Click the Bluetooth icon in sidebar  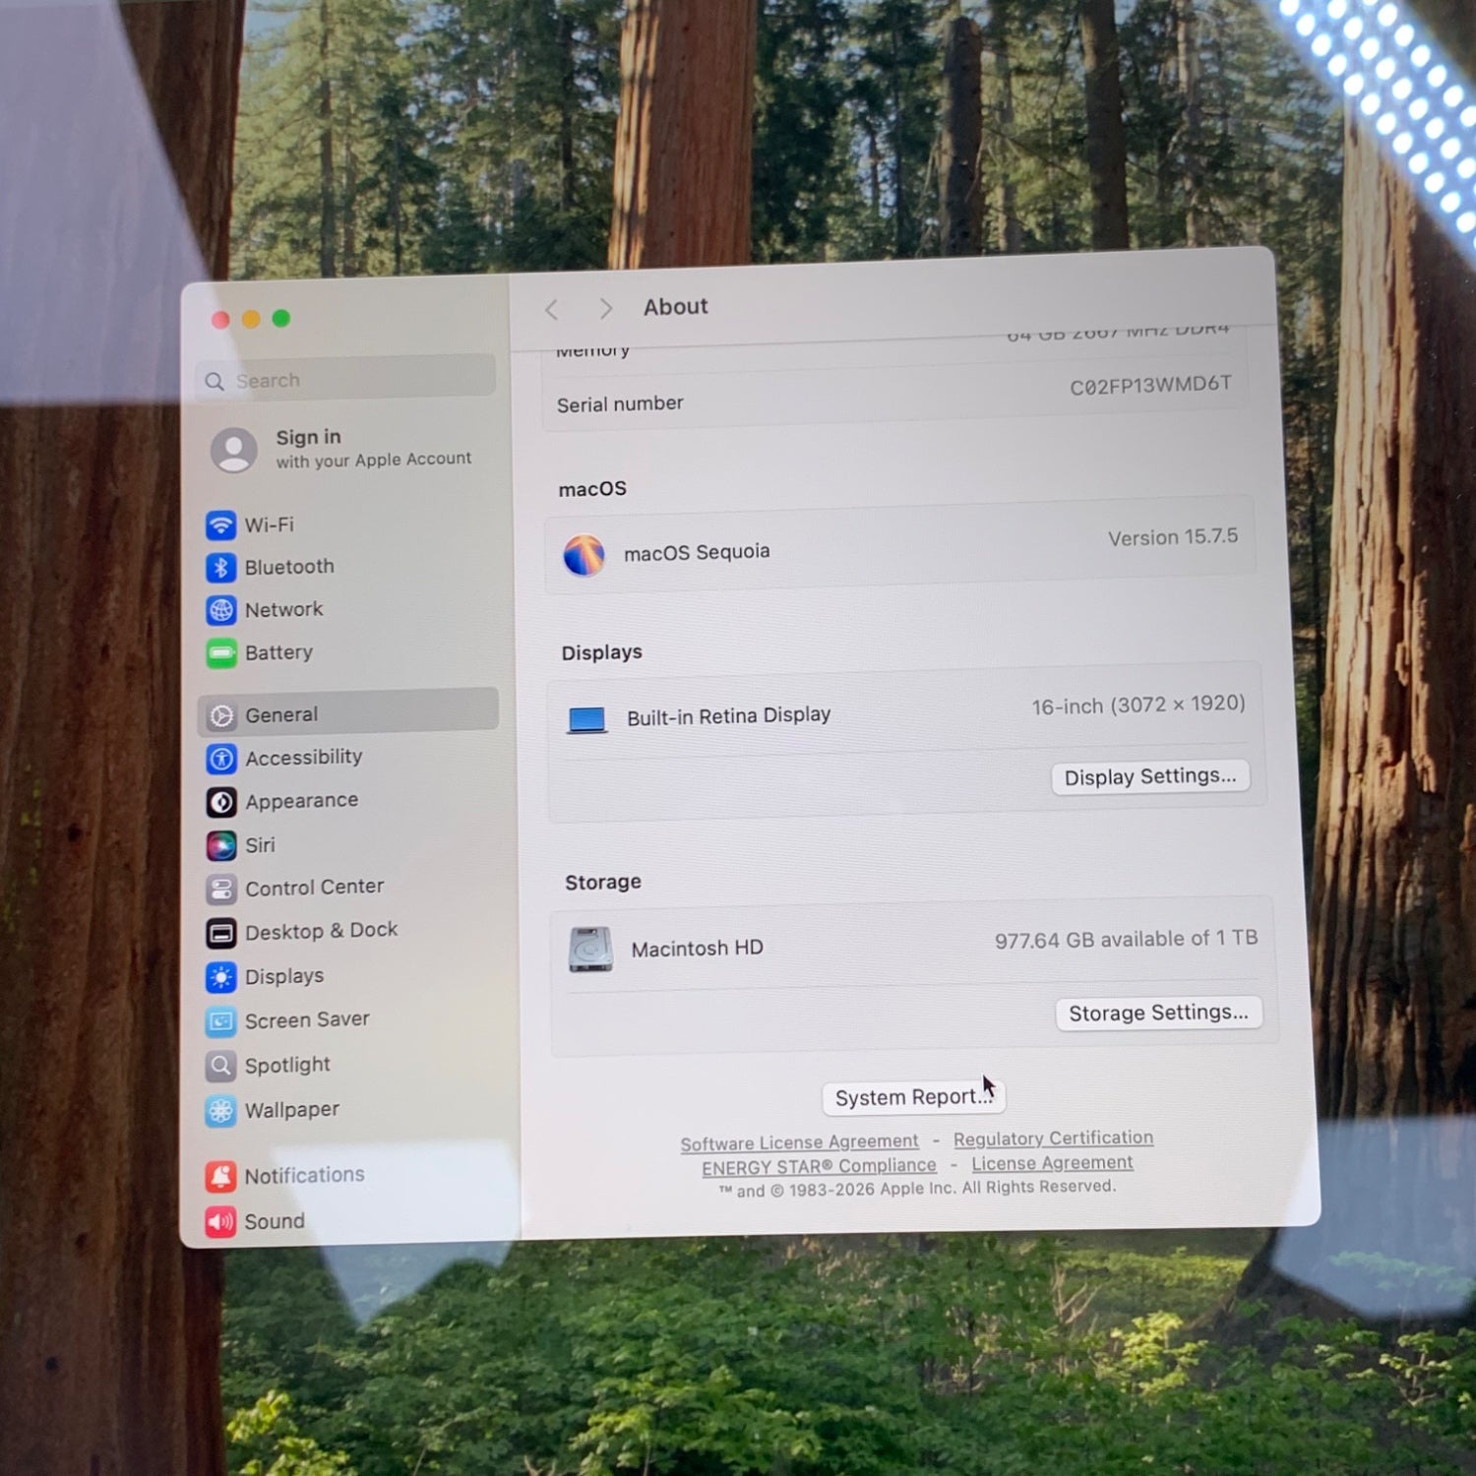tap(220, 568)
